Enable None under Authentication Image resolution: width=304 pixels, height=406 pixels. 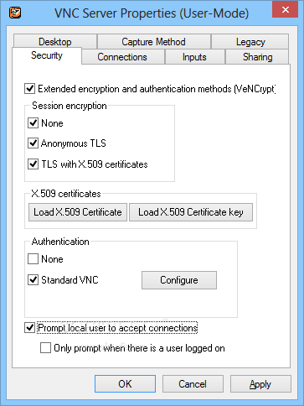(33, 259)
